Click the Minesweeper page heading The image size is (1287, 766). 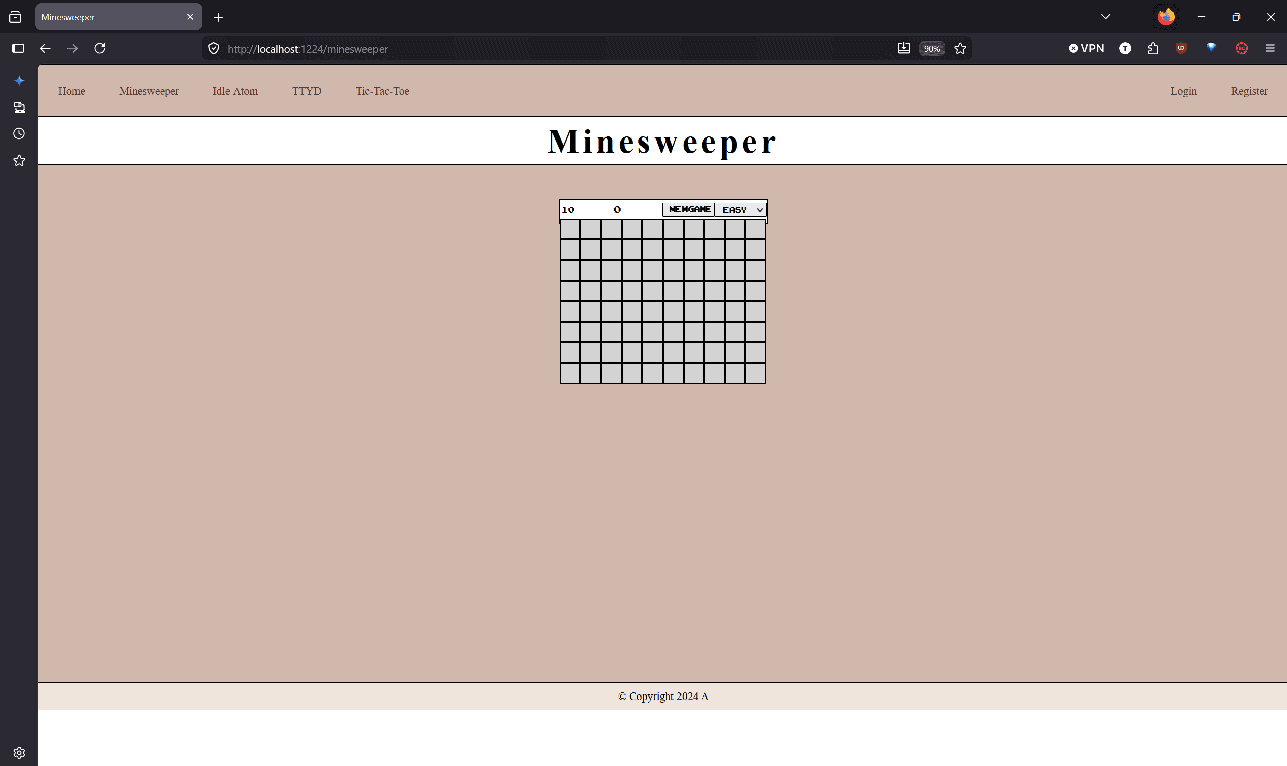662,142
